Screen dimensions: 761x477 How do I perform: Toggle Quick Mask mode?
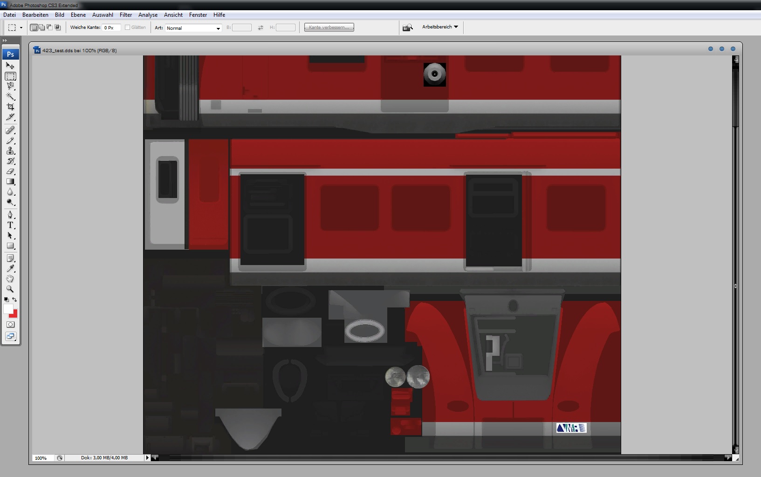point(10,325)
